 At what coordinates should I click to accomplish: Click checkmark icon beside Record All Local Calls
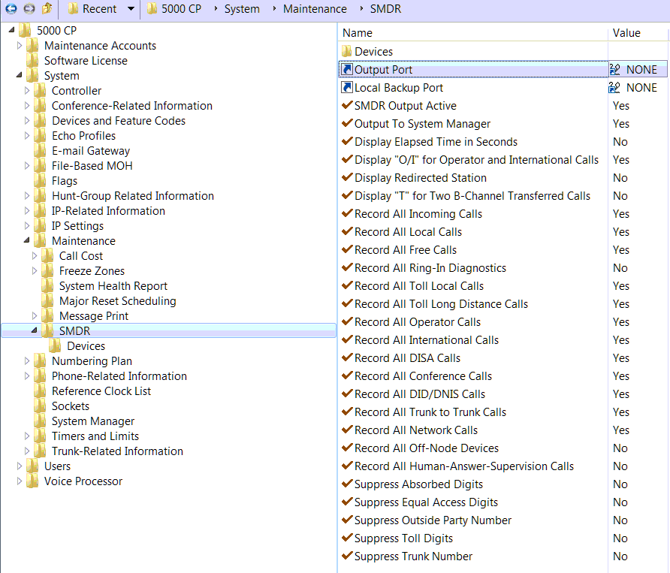click(347, 231)
